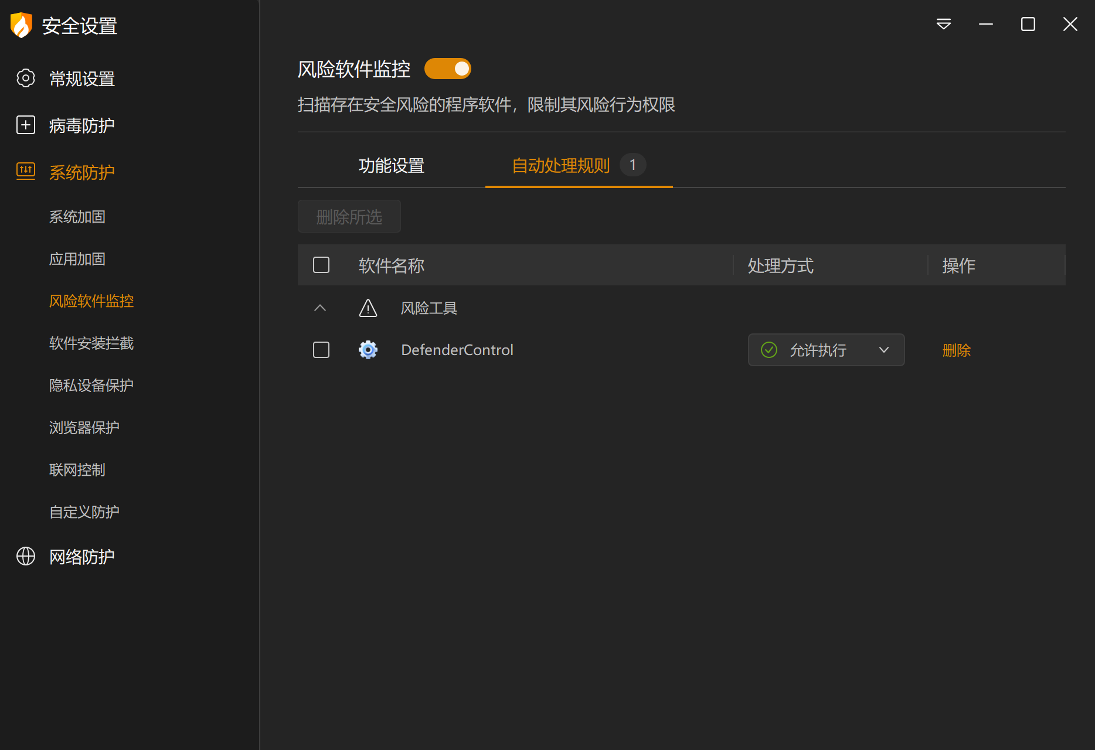Click the rule count badge showing 1
This screenshot has width=1095, height=750.
[633, 165]
